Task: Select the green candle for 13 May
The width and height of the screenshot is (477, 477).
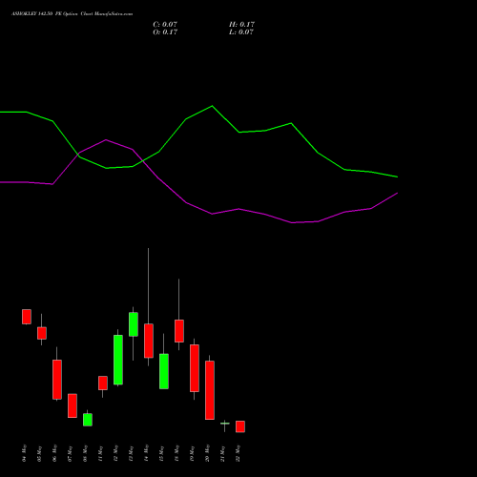Action: (x=134, y=324)
